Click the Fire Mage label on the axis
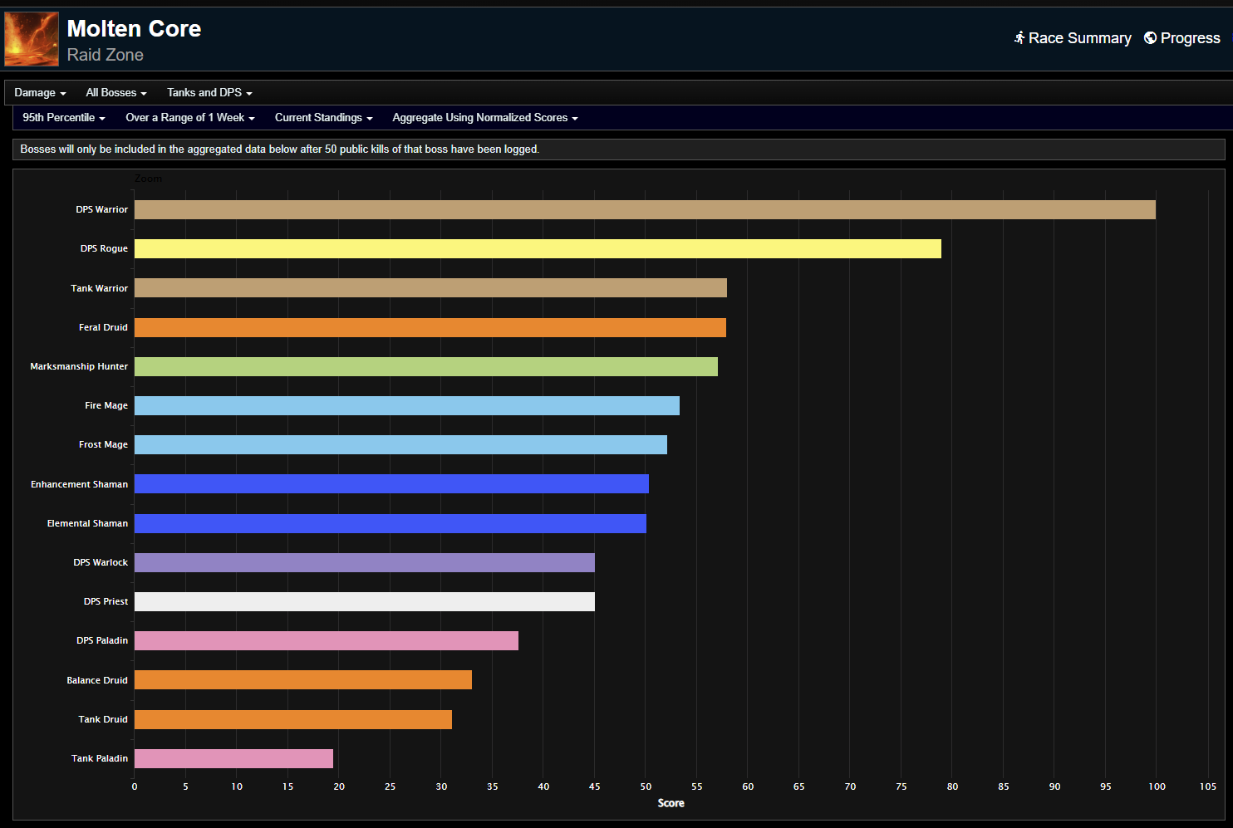This screenshot has height=828, width=1233. tap(106, 405)
